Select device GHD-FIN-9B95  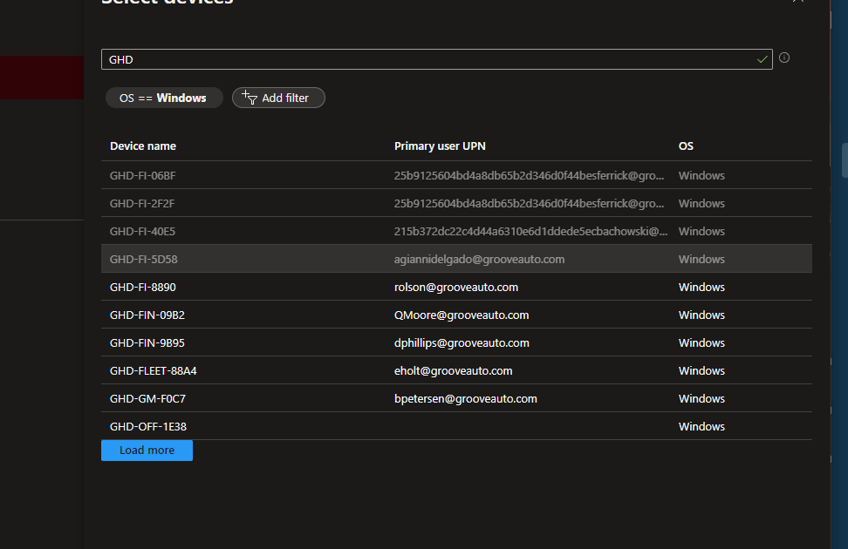point(456,342)
